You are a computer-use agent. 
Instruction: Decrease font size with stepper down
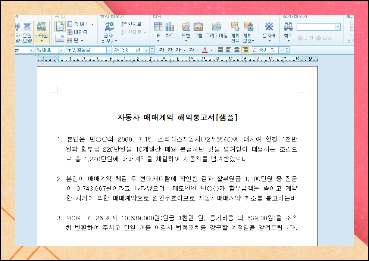tap(152, 52)
